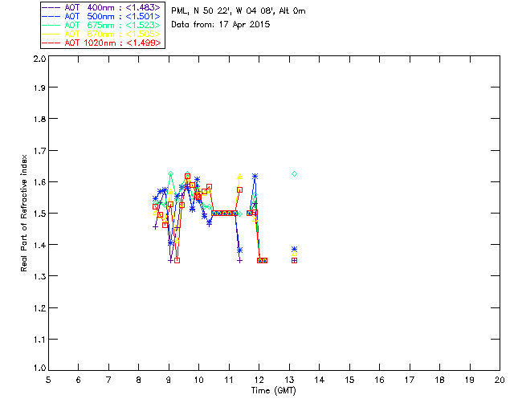The height and width of the screenshot is (411, 514).
Task: Click the time axis label 9
Action: [169, 380]
